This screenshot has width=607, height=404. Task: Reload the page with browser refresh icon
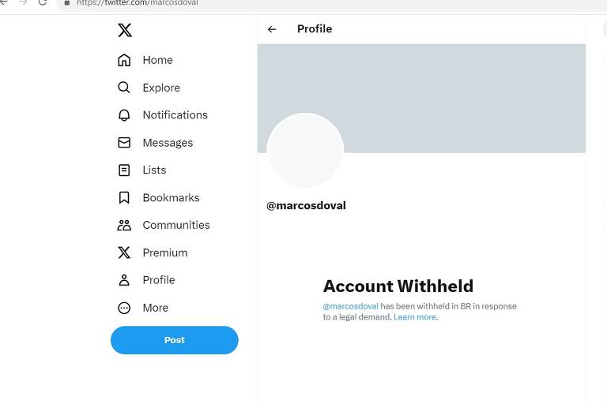click(x=43, y=2)
